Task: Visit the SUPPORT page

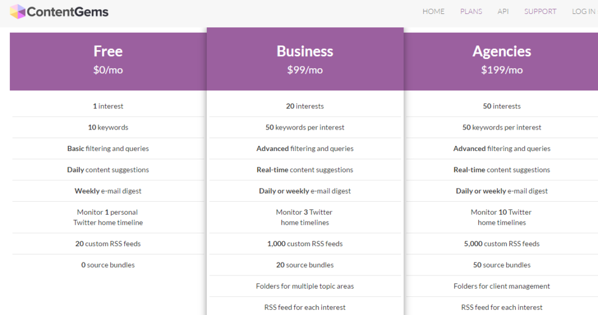Action: pos(540,12)
